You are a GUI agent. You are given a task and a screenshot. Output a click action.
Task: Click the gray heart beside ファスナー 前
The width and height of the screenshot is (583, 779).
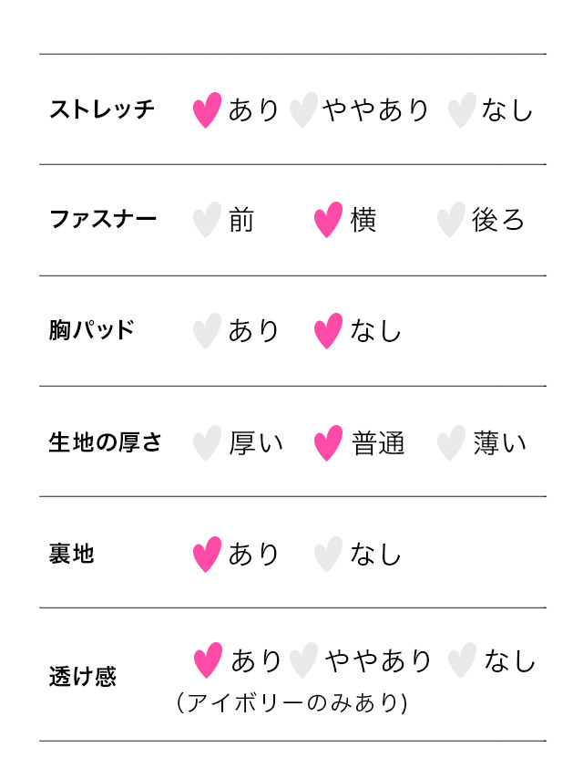208,220
